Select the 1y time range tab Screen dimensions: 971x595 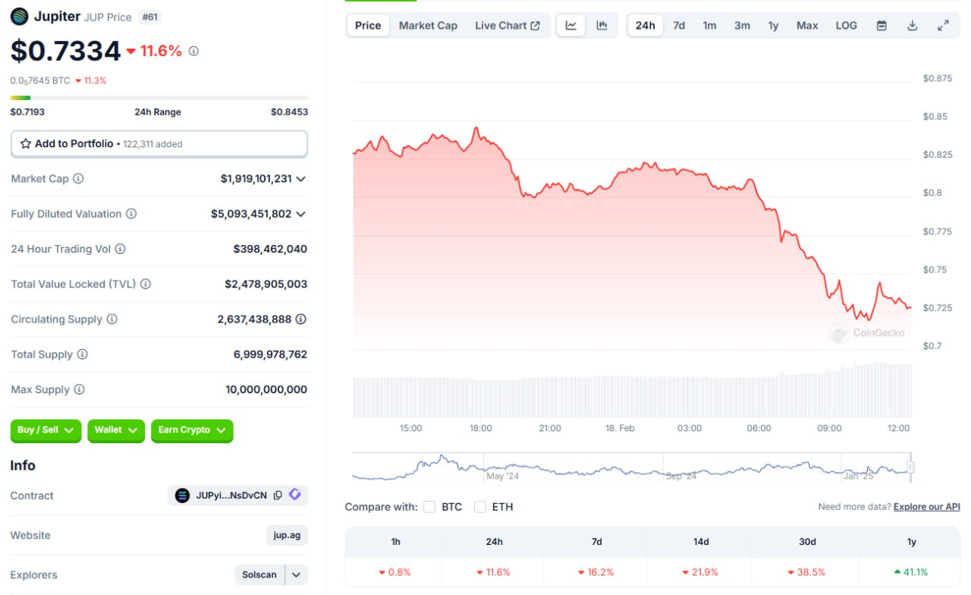point(773,25)
